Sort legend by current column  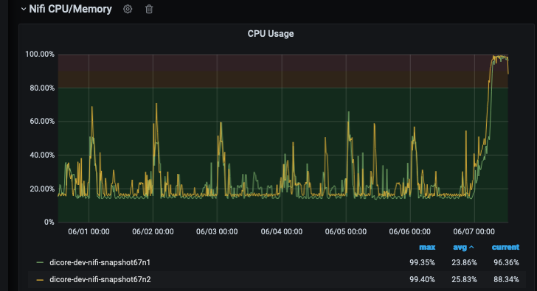(x=505, y=247)
